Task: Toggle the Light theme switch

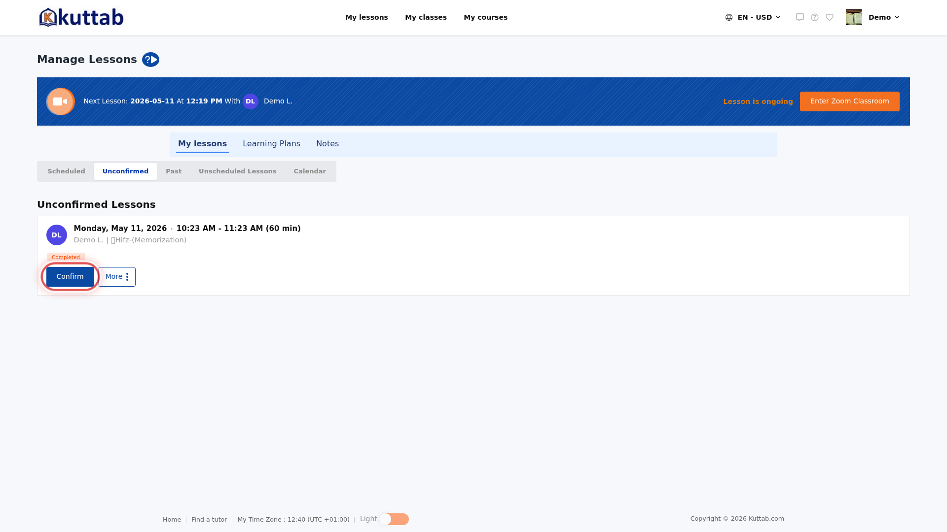Action: 394,519
